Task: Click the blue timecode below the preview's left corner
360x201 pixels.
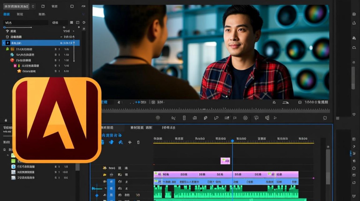Action: [x=104, y=102]
